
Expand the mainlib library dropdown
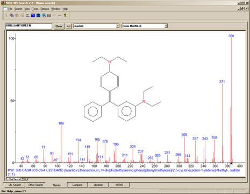pyautogui.click(x=118, y=26)
